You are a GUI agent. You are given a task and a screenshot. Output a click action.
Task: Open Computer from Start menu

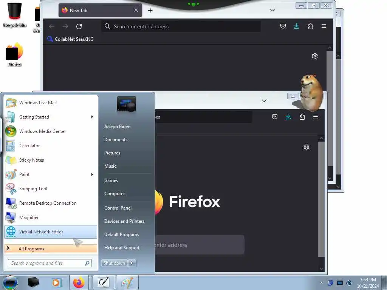tap(115, 194)
